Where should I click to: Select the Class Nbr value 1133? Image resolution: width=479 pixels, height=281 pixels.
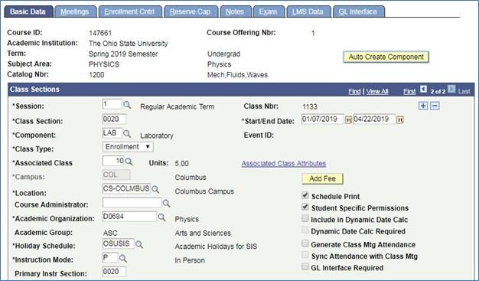(x=310, y=106)
